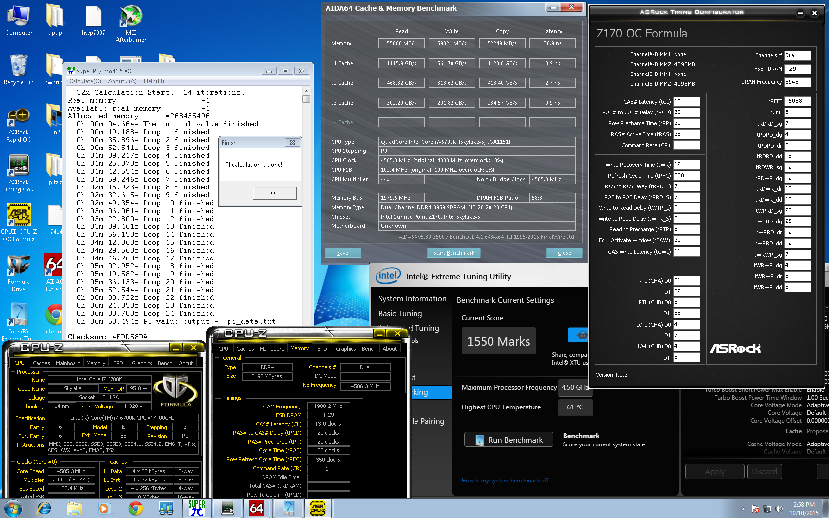Launch ASRock Timing Configurator desktop shortcut

click(x=19, y=174)
